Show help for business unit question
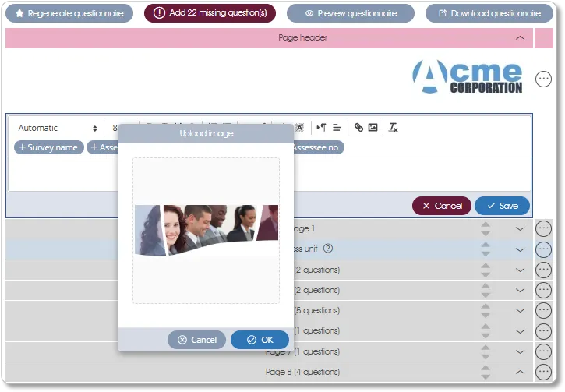The height and width of the screenshot is (392, 565). (x=328, y=249)
